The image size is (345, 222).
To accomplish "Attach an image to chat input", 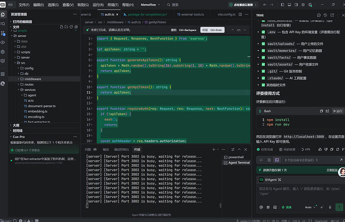I will pos(275,207).
